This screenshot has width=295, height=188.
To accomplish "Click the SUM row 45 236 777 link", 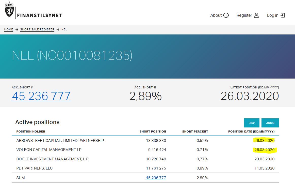I will [156, 178].
